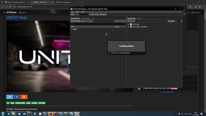
Task: Switch to the Log tab
Action: (93, 19)
